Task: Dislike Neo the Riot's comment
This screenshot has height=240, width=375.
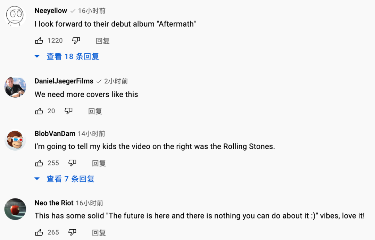Action: pos(72,232)
